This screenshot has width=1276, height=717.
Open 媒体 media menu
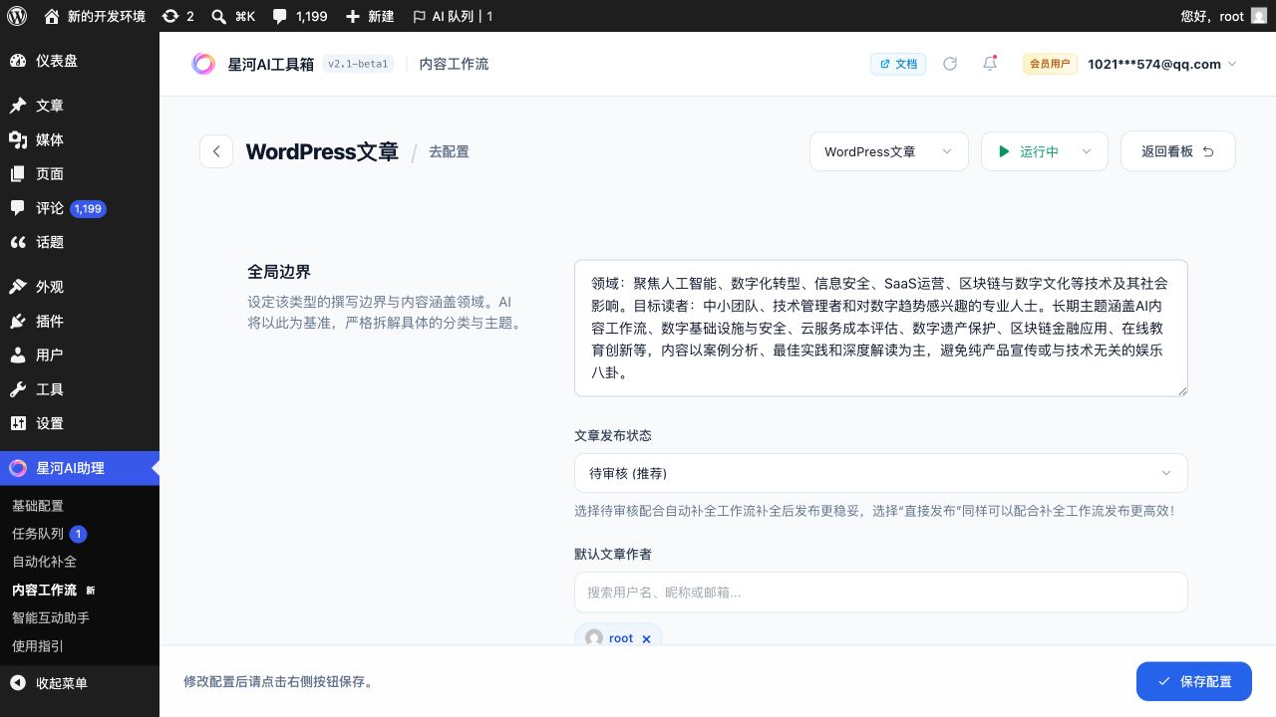point(80,139)
